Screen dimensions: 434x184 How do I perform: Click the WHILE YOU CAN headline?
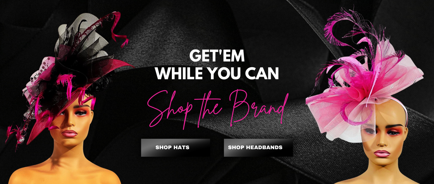click(x=217, y=73)
